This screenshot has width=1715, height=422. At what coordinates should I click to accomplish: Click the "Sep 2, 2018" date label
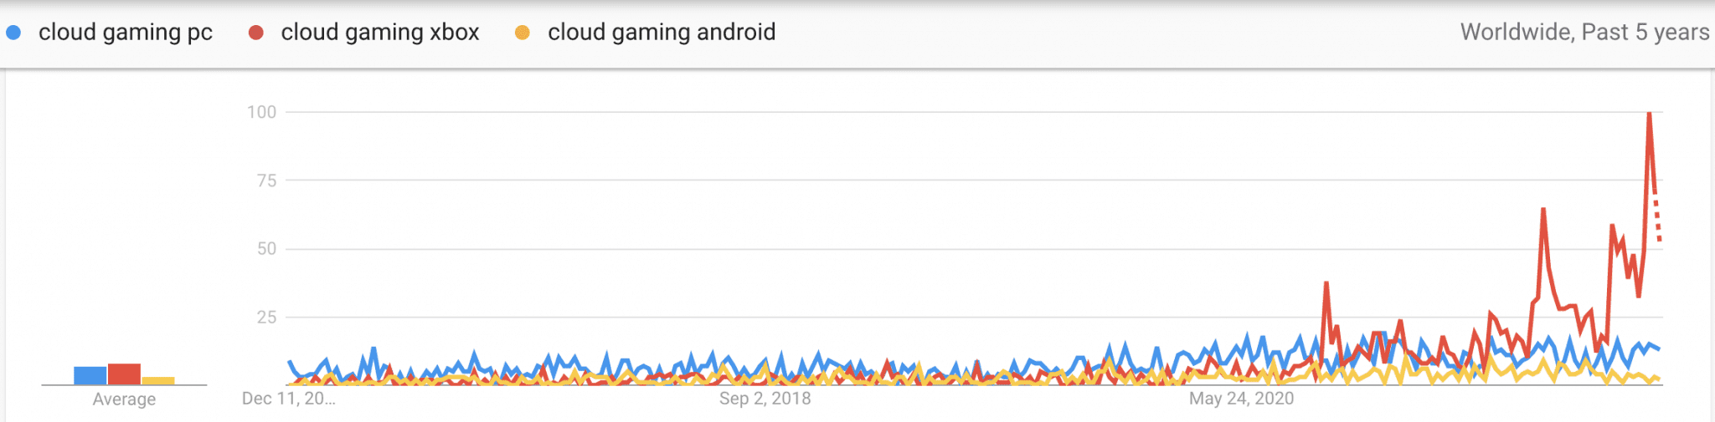(x=765, y=399)
